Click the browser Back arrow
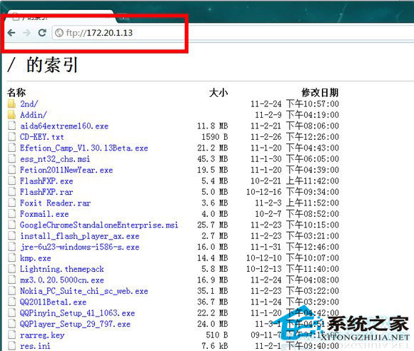This screenshot has width=414, height=351. pyautogui.click(x=11, y=33)
